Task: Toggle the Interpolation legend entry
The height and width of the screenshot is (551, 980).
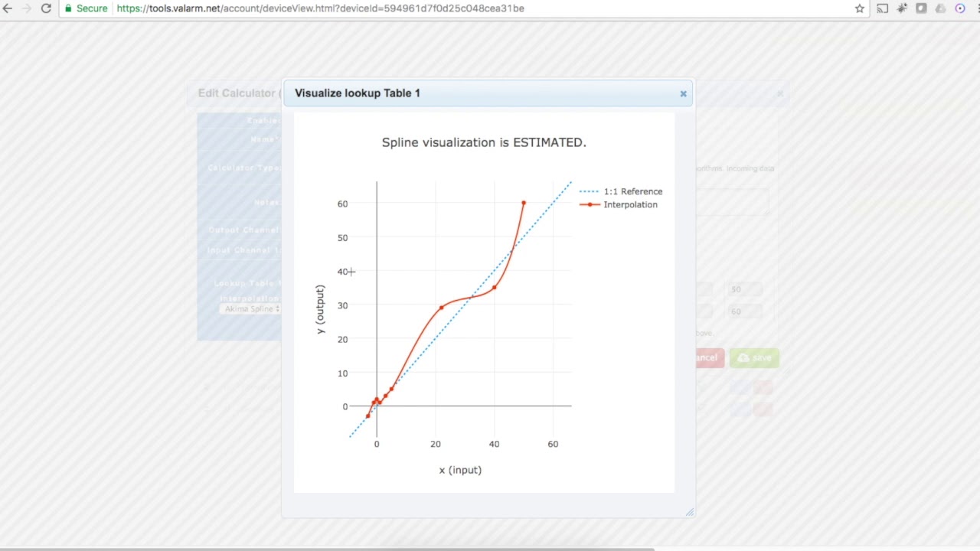Action: point(619,204)
